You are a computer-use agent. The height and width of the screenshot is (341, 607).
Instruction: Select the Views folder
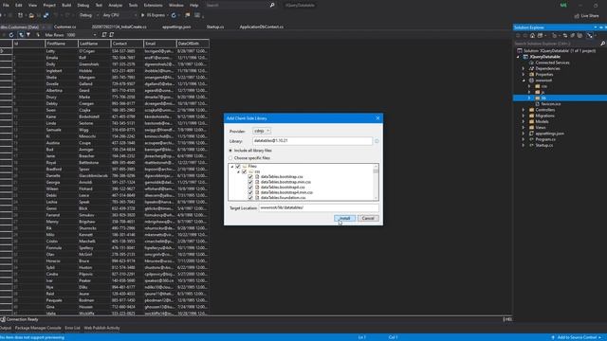tap(541, 127)
